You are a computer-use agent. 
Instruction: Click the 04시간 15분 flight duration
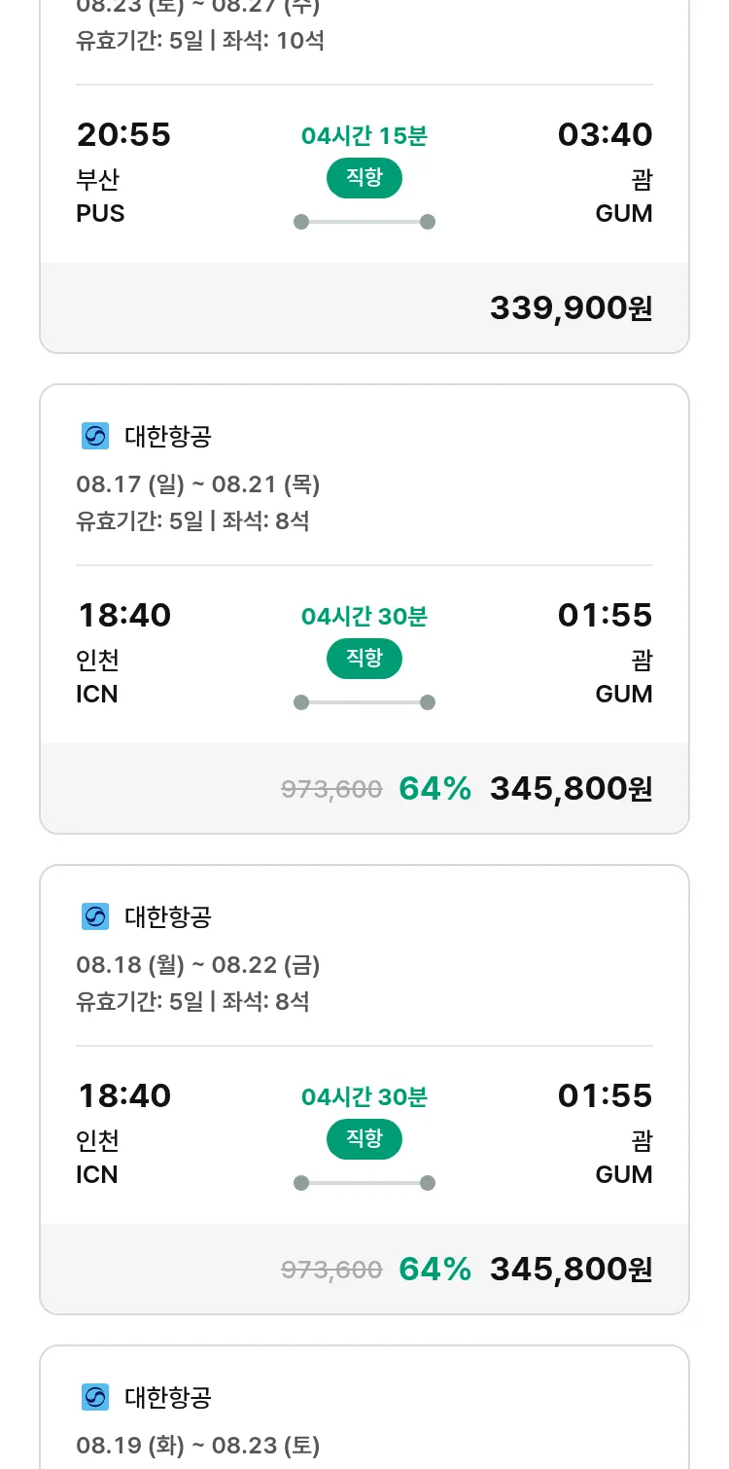[364, 136]
